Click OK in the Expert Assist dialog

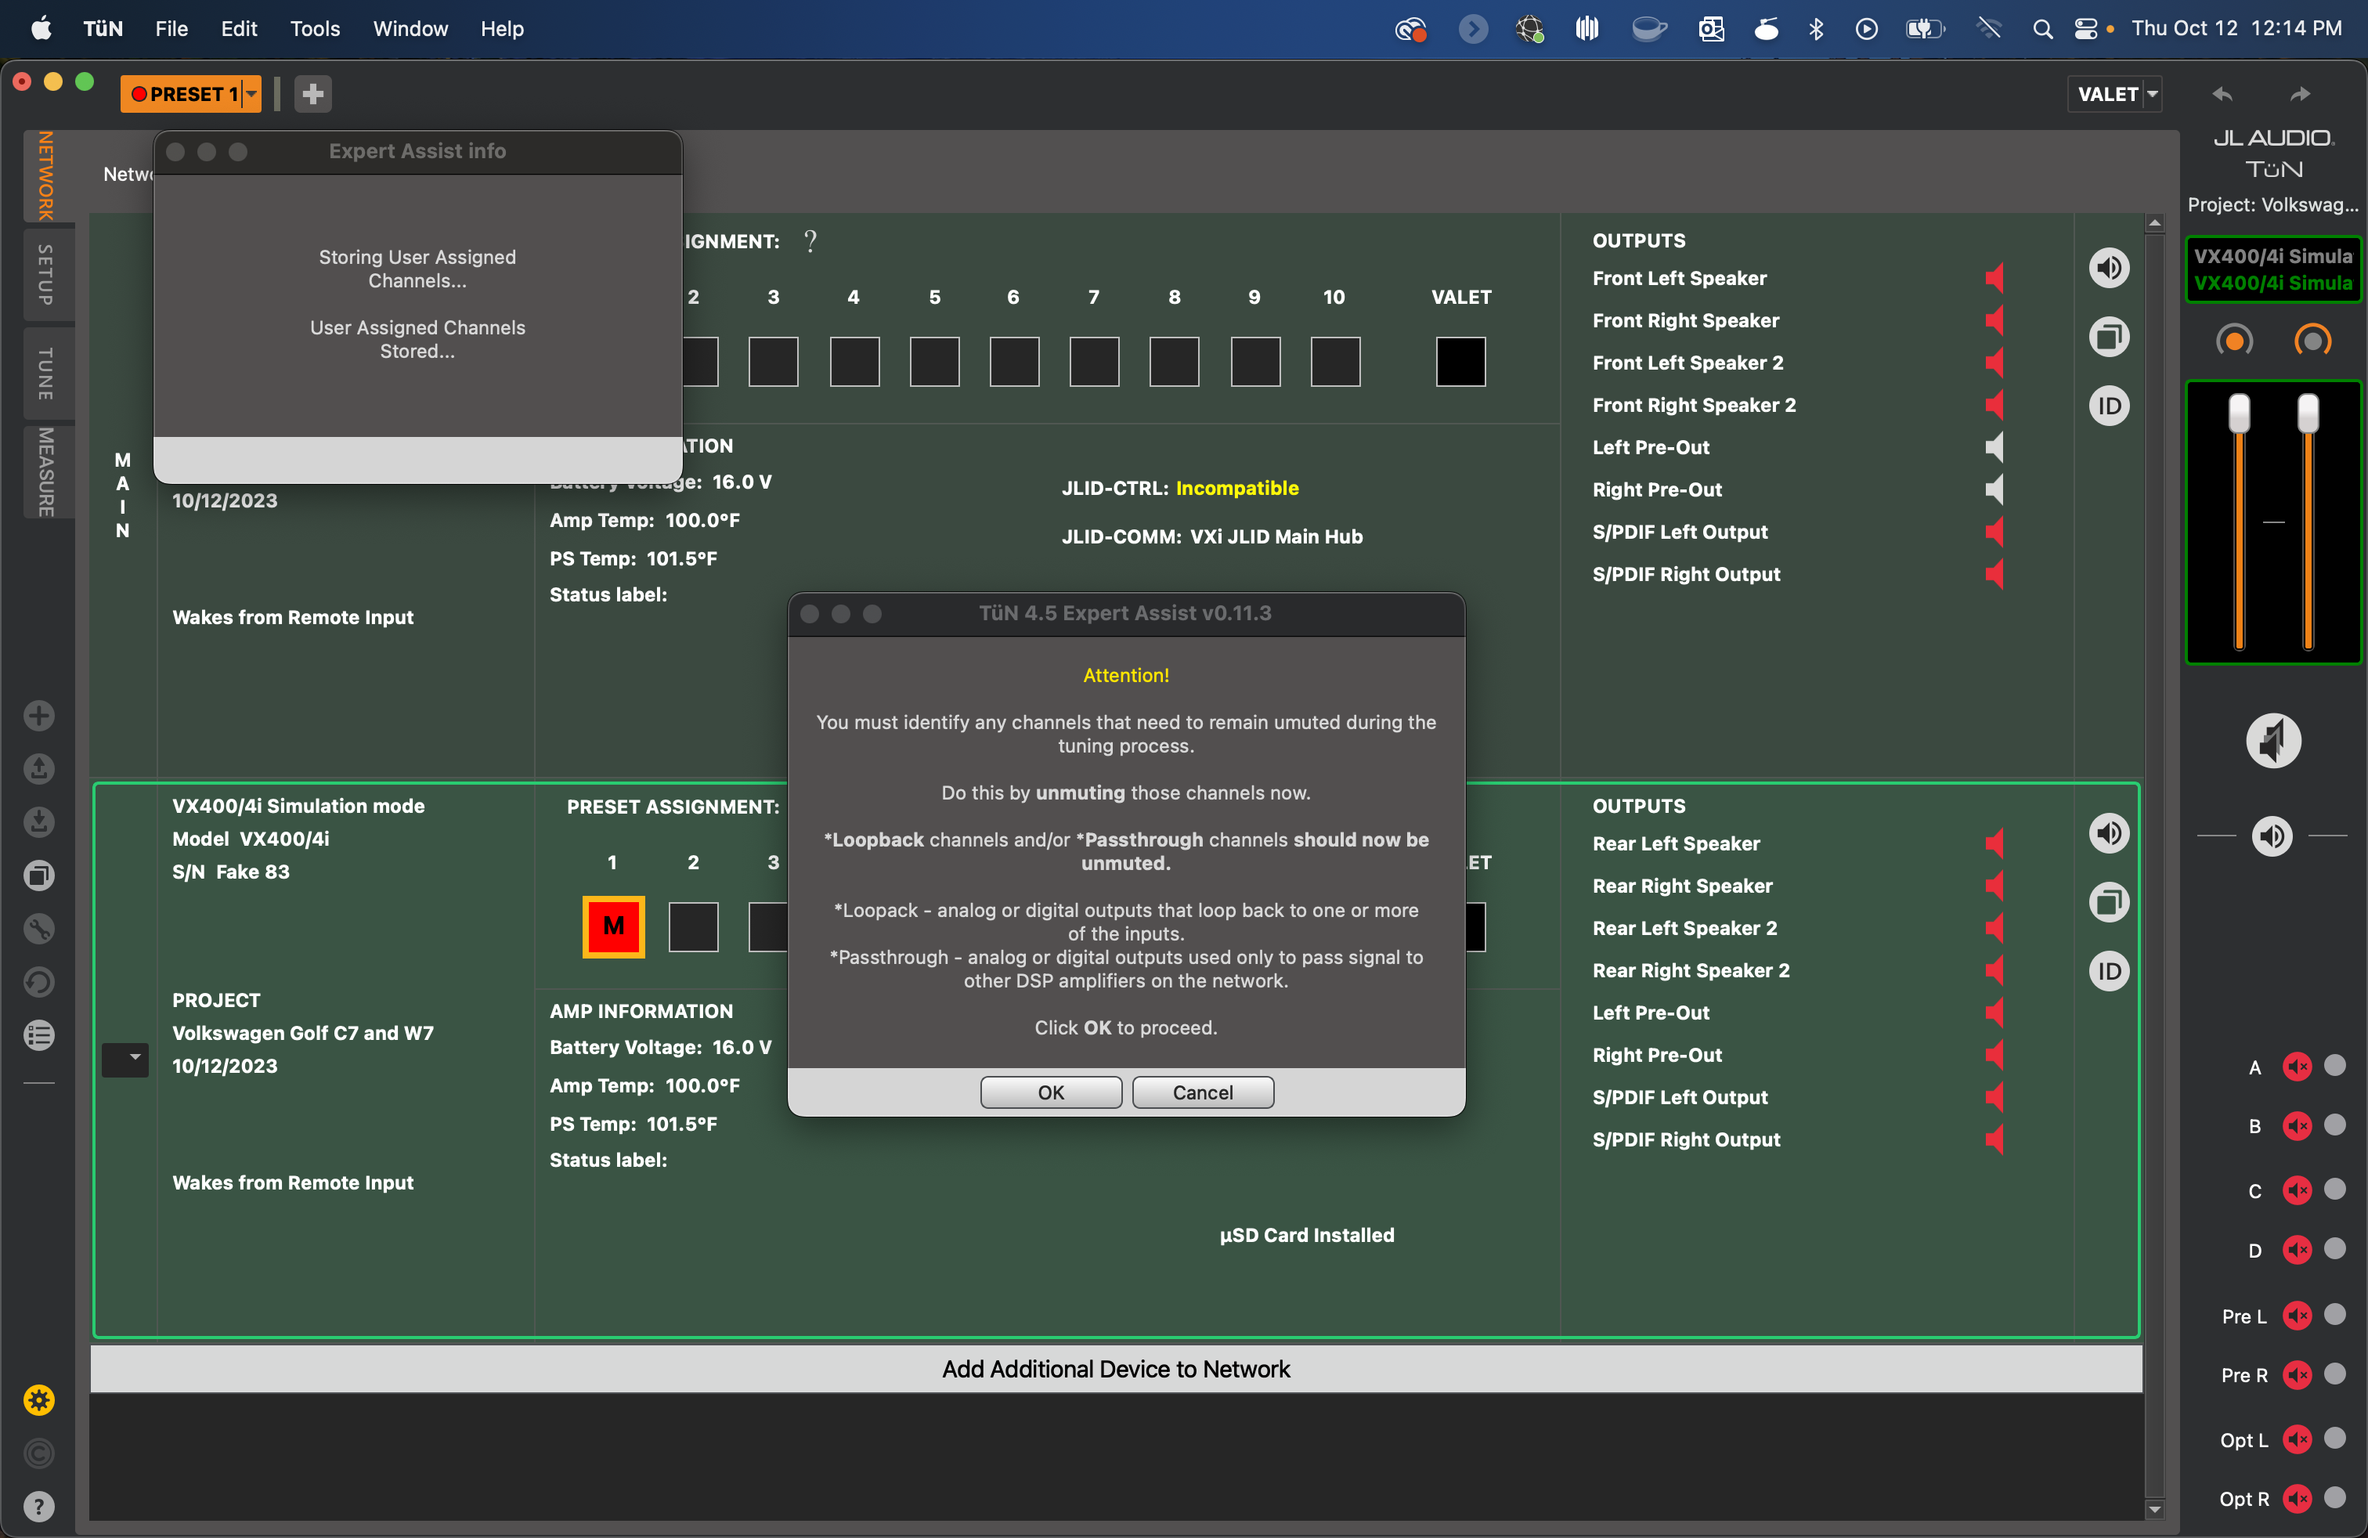click(x=1051, y=1092)
